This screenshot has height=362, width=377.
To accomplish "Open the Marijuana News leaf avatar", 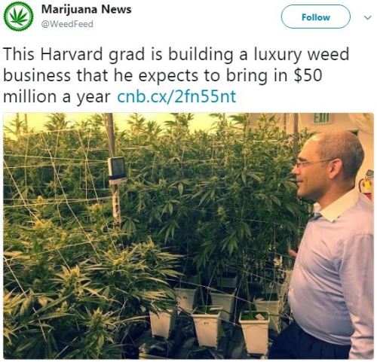I will (x=18, y=16).
